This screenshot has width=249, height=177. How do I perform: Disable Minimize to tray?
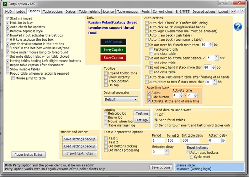tap(7, 23)
